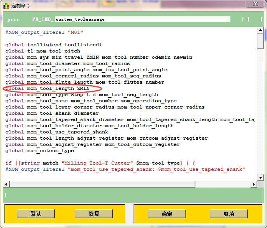Confirm with the 确定 button

167,214
